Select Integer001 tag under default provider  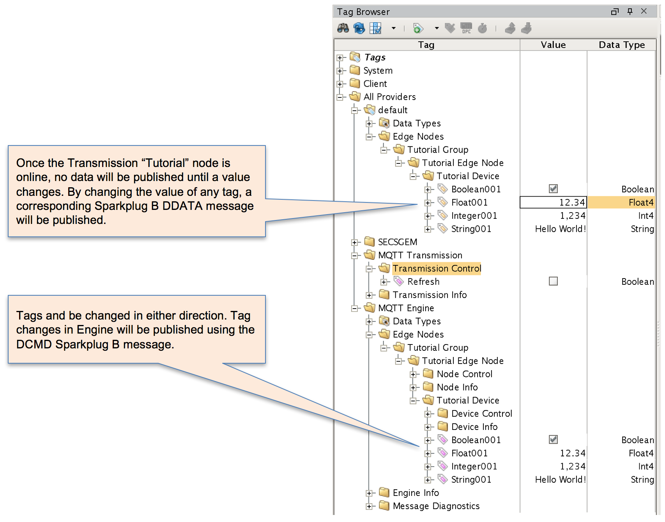[x=474, y=216]
